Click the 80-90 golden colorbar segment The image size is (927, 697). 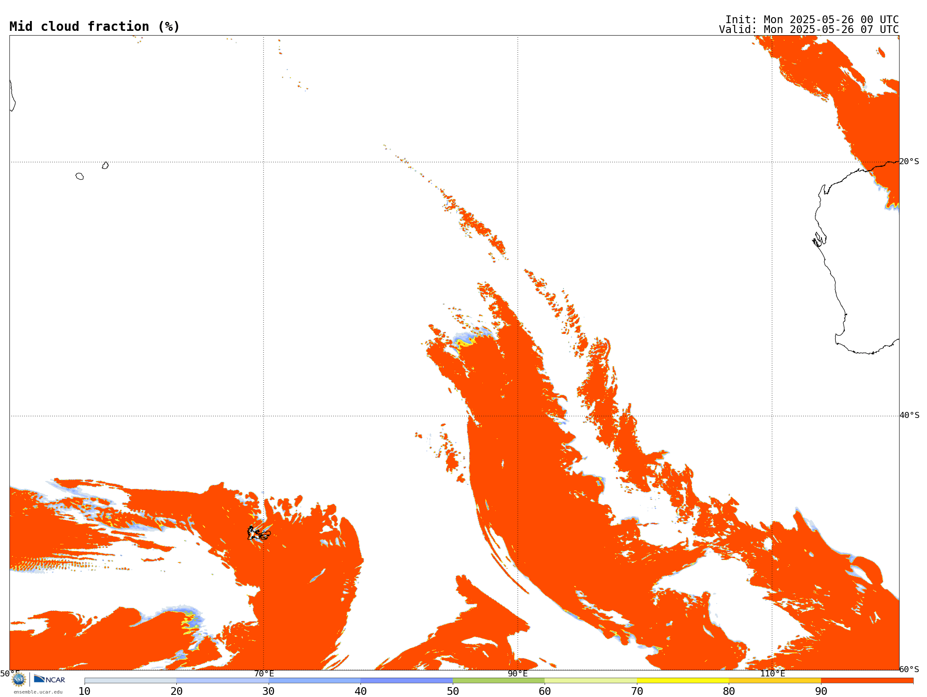775,680
